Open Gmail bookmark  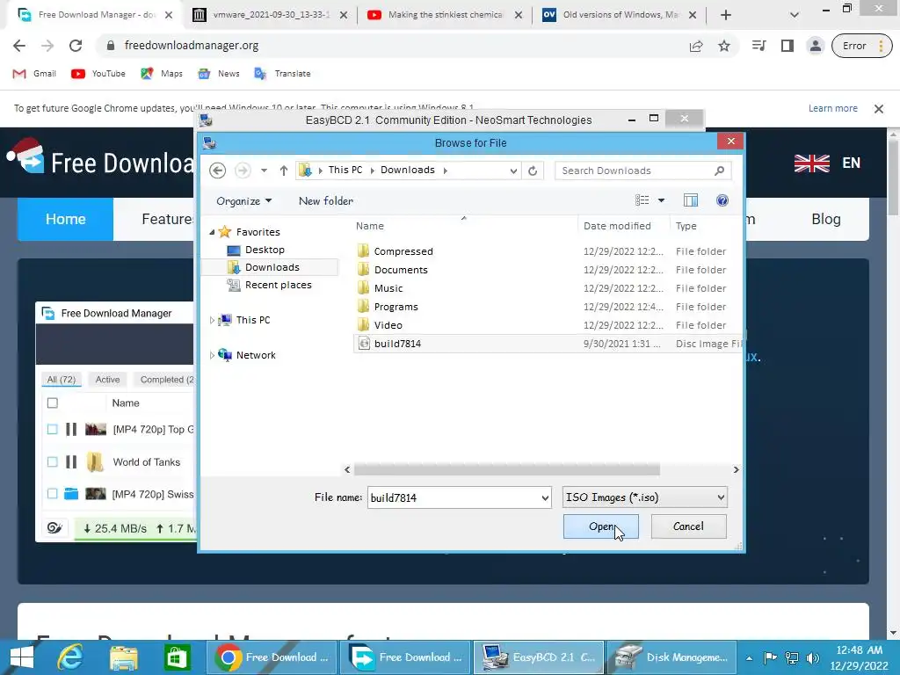[34, 74]
